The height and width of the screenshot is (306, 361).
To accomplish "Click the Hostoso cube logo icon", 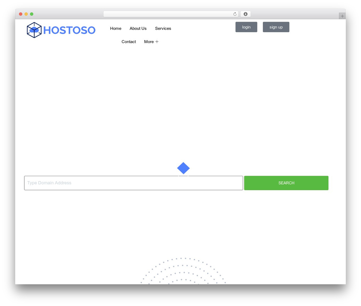I will pyautogui.click(x=34, y=30).
